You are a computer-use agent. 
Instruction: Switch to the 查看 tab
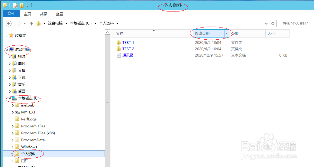coord(60,14)
